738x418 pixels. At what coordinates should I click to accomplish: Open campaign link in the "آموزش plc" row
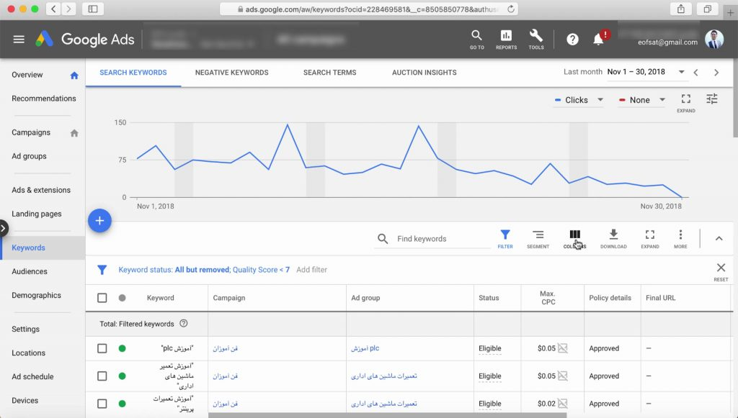pyautogui.click(x=225, y=348)
